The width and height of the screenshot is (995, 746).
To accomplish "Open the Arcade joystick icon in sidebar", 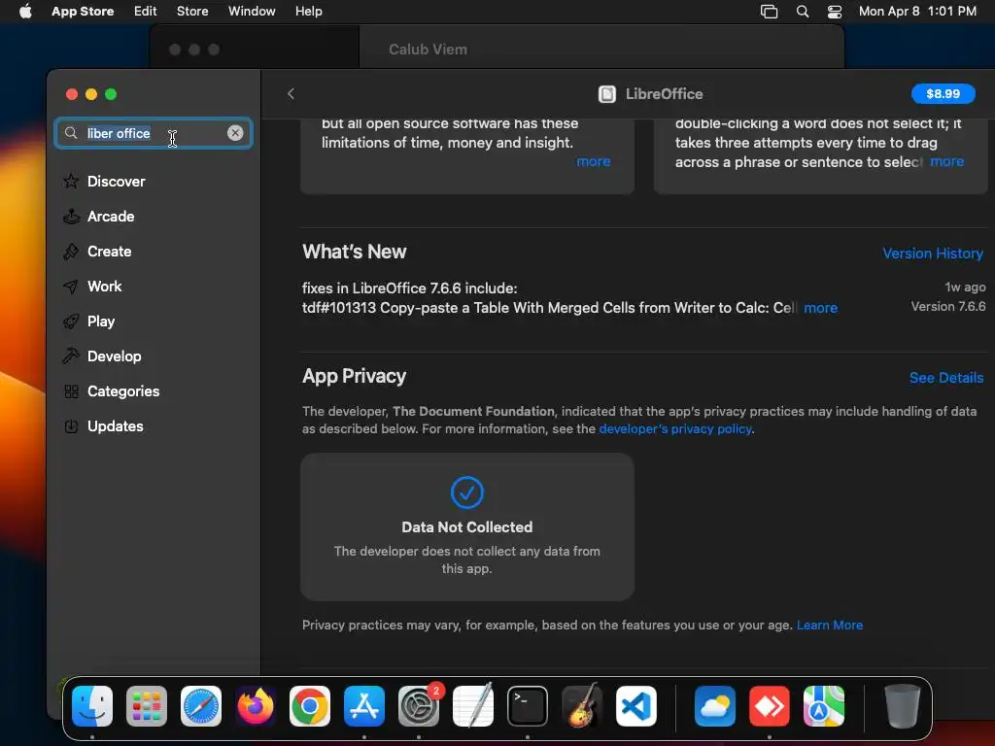I will tap(71, 217).
